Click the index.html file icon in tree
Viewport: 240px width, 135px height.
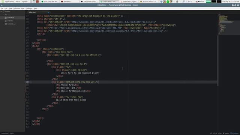[6, 18]
